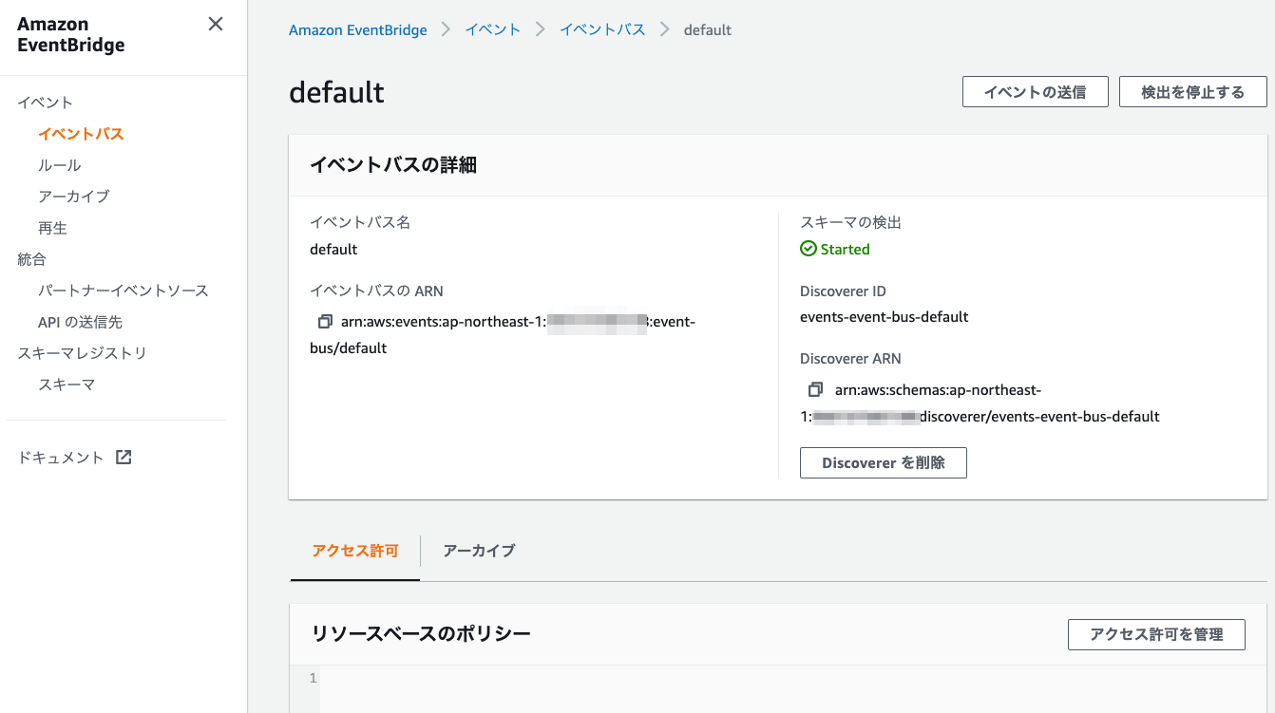
Task: Click 検出を停止する button
Action: pos(1192,92)
